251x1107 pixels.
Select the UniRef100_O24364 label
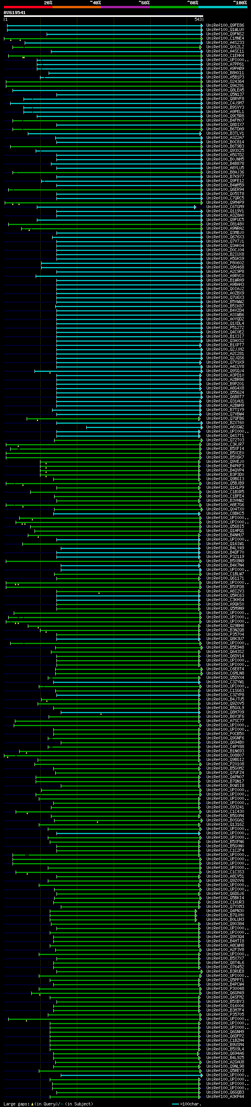(225, 81)
